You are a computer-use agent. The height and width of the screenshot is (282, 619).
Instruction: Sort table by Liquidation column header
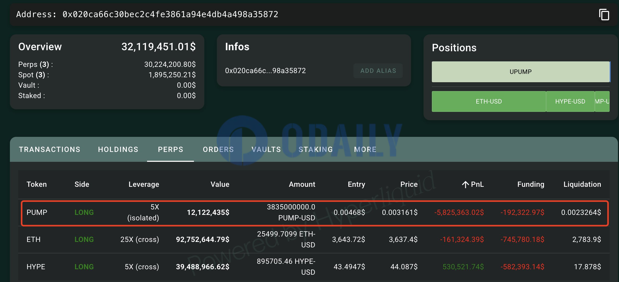582,184
